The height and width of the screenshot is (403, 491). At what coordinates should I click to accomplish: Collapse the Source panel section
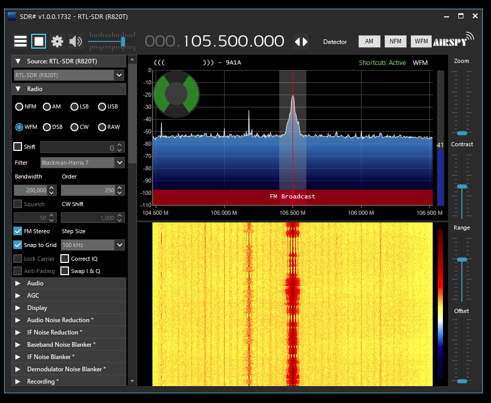[18, 61]
